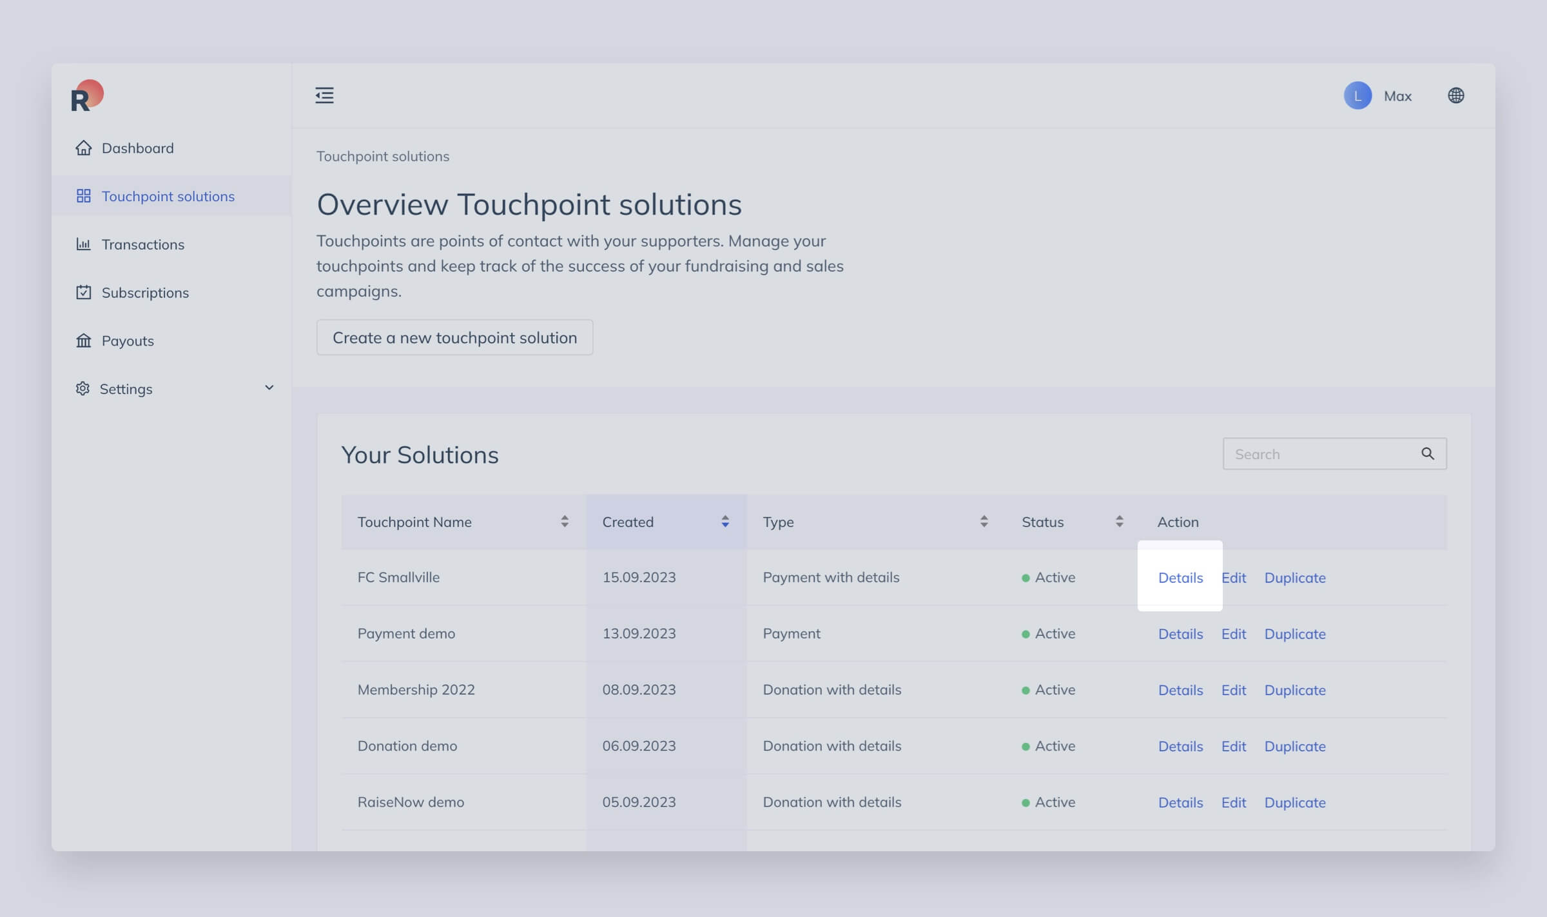Collapse the sidebar with the menu-fold icon
The height and width of the screenshot is (917, 1547).
pos(324,95)
